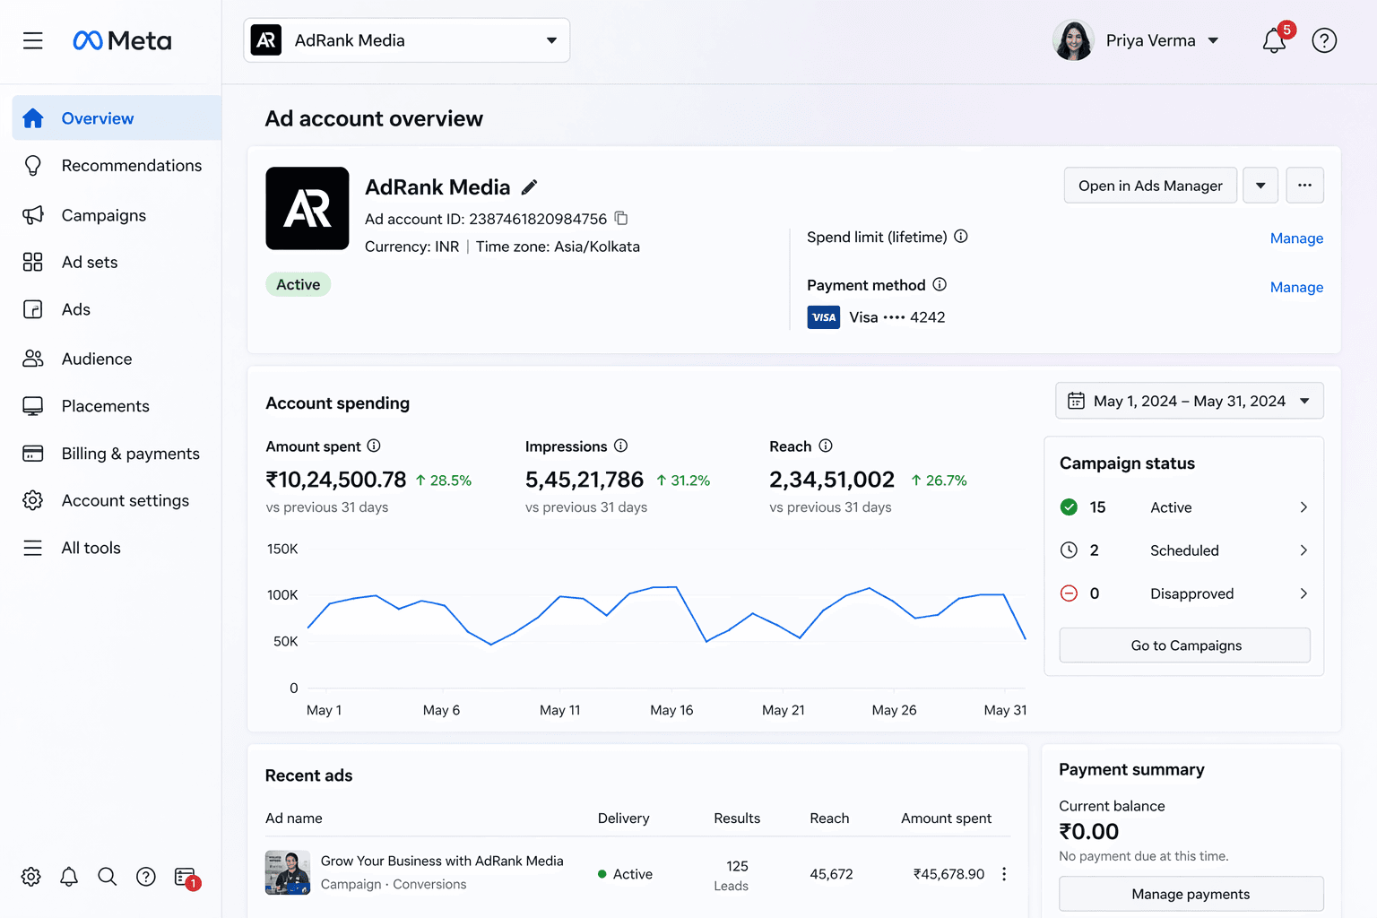Screen dimensions: 1377x918
Task: Click the edit pencil beside AdRank Media
Action: tap(530, 187)
